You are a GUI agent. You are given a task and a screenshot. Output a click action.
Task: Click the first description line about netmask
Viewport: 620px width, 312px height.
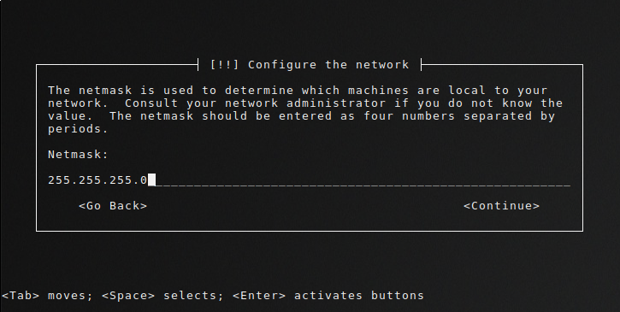(x=298, y=90)
